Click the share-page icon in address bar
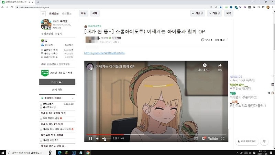275x155 pixels. (216, 7)
